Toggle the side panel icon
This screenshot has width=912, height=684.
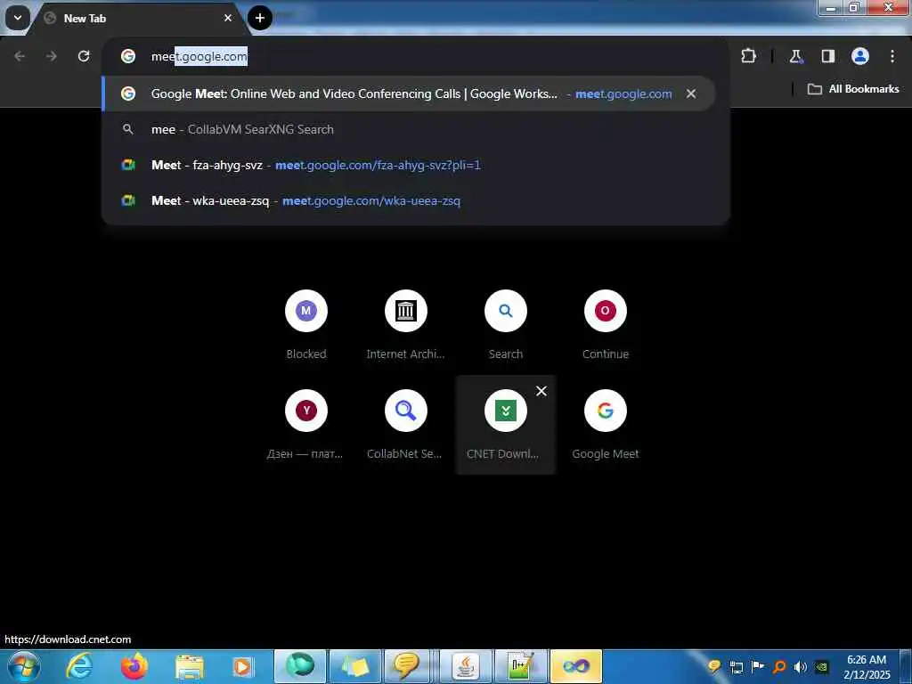point(827,56)
